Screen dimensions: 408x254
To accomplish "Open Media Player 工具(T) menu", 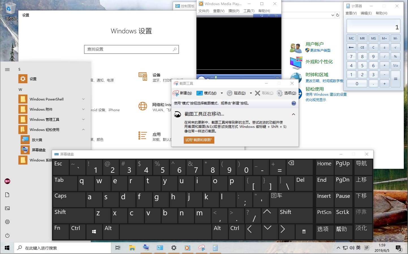I will pos(249,11).
